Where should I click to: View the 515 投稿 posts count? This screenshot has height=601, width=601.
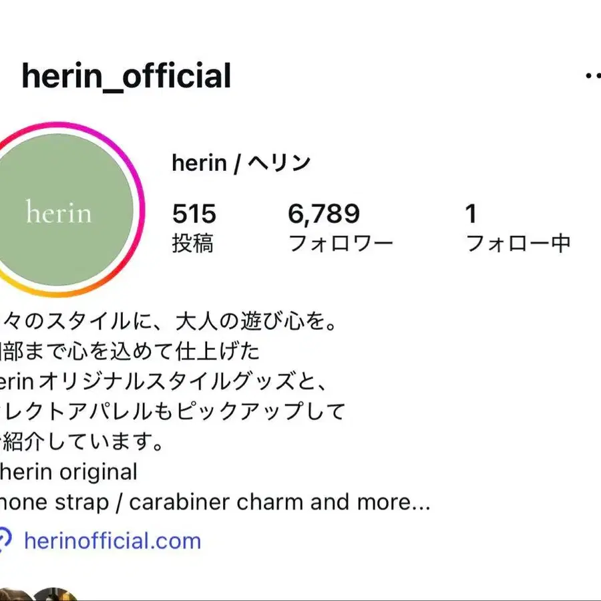(x=194, y=215)
